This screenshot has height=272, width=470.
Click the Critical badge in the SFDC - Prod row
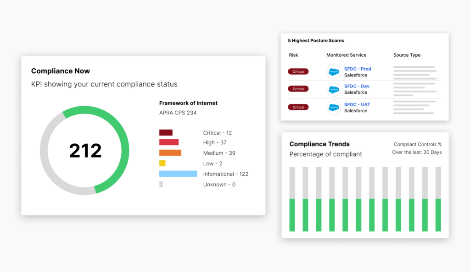click(x=298, y=71)
